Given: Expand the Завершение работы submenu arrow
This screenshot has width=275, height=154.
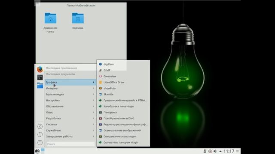Looking at the screenshot, I should [93, 136].
